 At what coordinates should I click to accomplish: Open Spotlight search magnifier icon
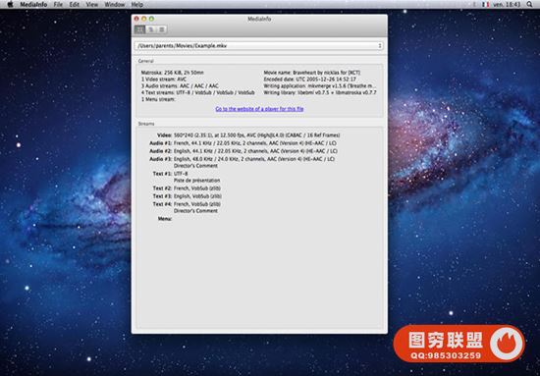point(529,5)
